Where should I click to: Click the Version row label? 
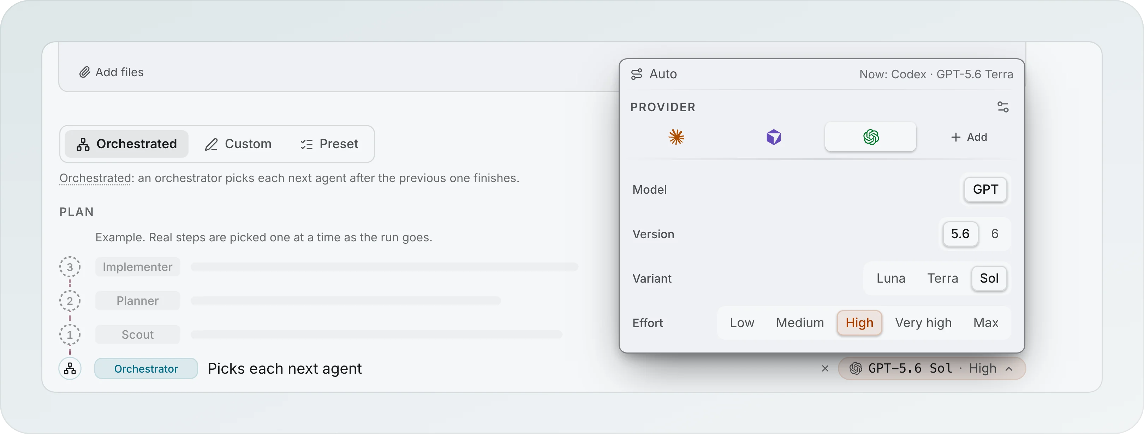pos(653,234)
